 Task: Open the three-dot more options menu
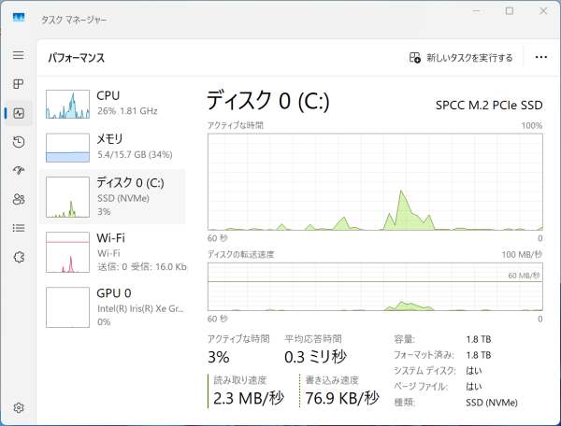click(540, 58)
